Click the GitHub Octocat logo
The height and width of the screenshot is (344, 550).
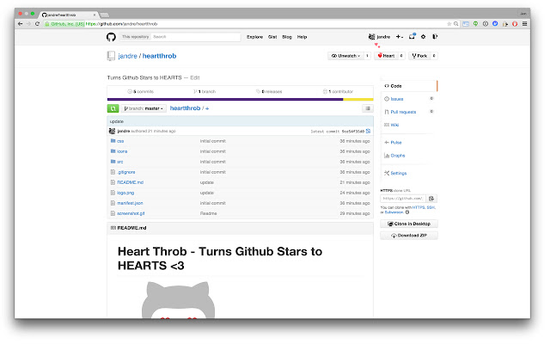(111, 37)
